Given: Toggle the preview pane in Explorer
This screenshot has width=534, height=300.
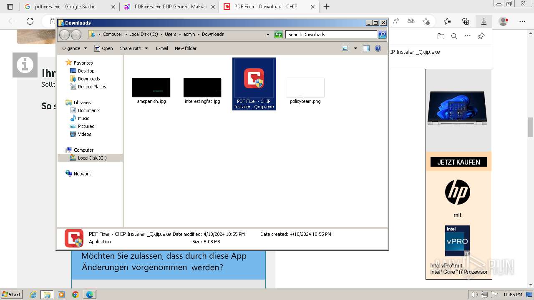Looking at the screenshot, I should click(366, 48).
